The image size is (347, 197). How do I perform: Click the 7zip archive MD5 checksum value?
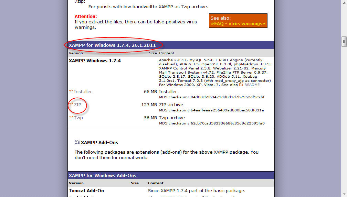point(228,123)
